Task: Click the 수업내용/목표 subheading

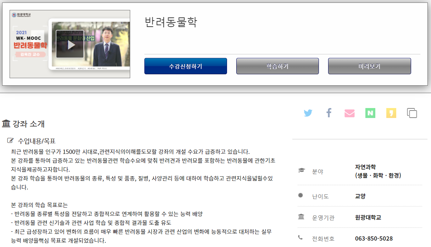Action: [37, 141]
